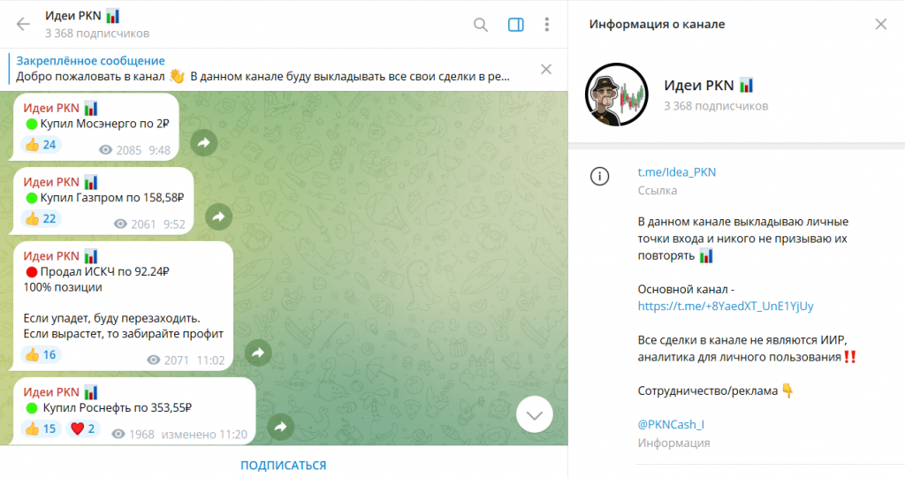The height and width of the screenshot is (478, 905).
Task: Click the subscriber count under header title
Action: 97,34
